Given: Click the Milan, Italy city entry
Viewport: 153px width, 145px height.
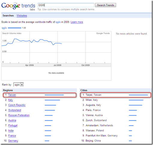Looking at the screenshot, I should [92, 100].
